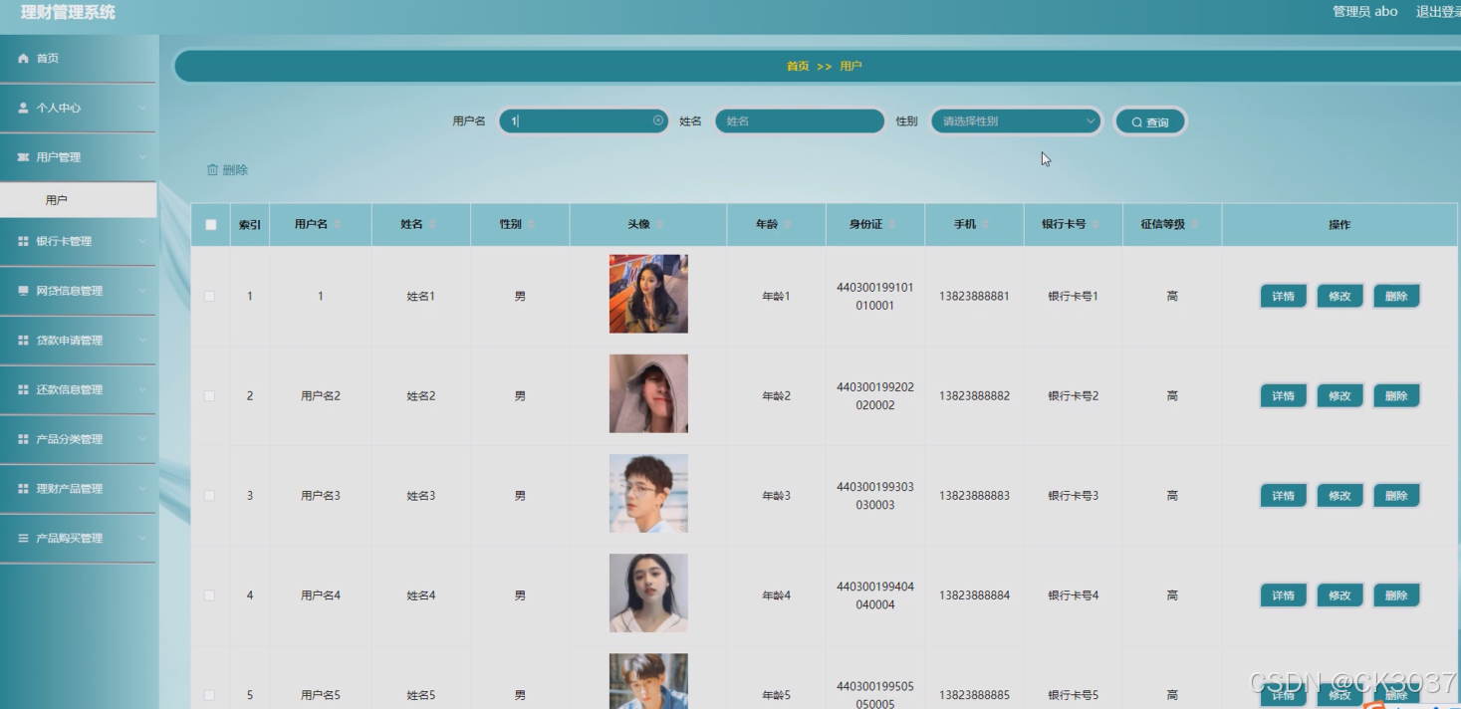Click 管理员 abo label in top bar

[1364, 12]
